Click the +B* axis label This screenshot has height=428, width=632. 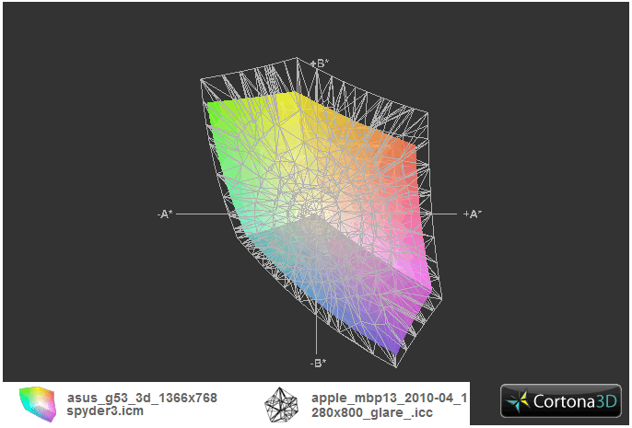[320, 64]
